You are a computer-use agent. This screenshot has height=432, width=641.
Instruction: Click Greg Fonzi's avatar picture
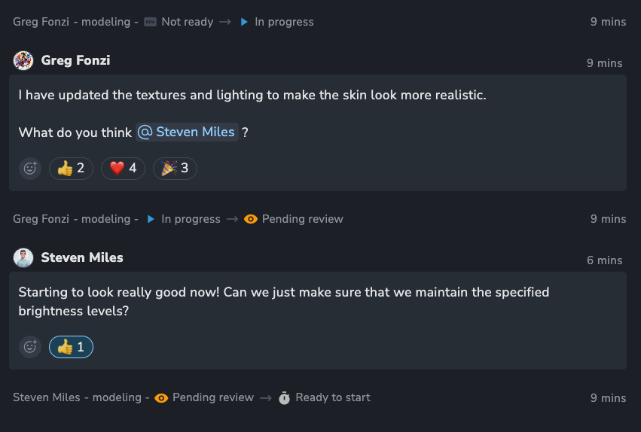[23, 60]
